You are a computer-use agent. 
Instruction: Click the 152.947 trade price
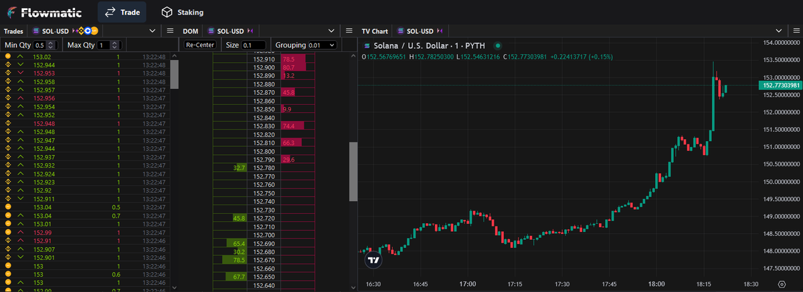coord(44,140)
